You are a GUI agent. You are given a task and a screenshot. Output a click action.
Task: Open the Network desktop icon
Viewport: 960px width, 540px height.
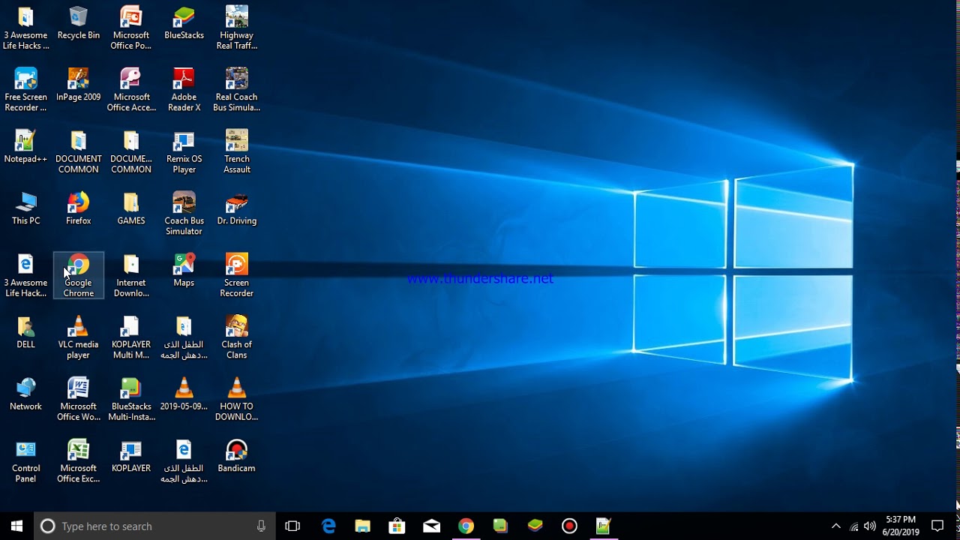[25, 395]
